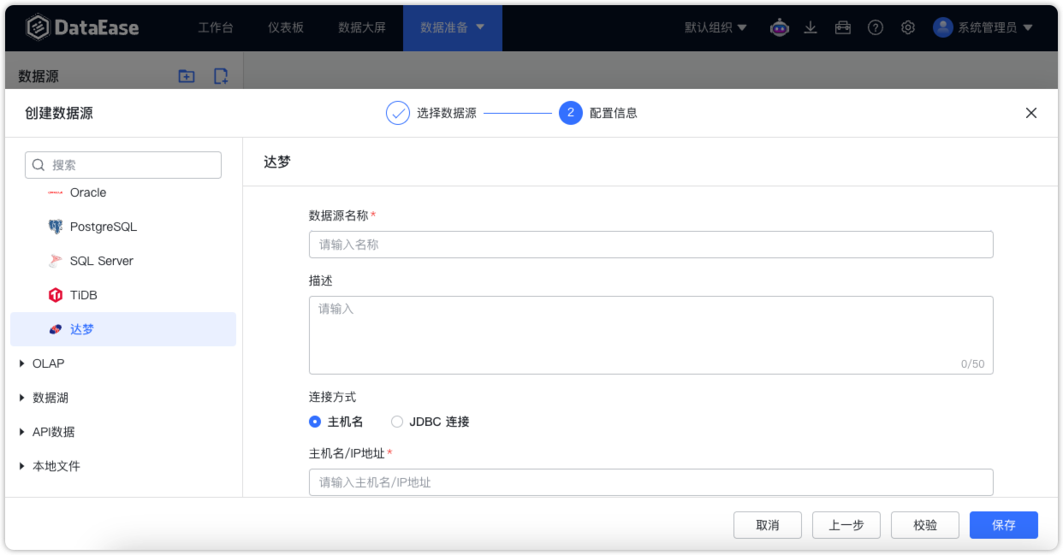Click the new folder icon beside 数据源
The width and height of the screenshot is (1063, 555).
pos(186,76)
